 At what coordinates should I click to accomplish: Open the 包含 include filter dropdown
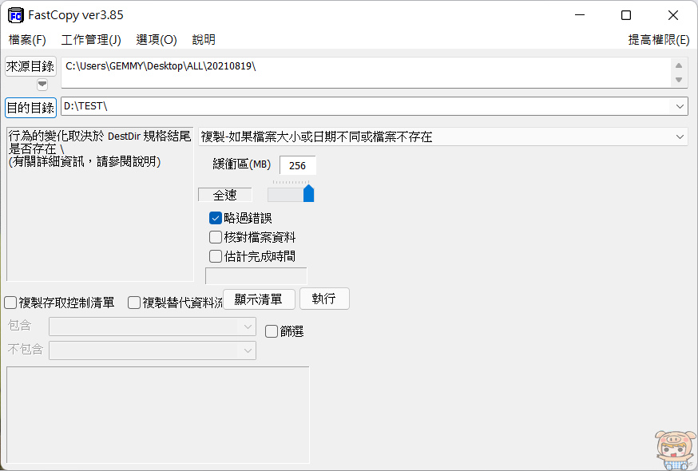point(153,327)
